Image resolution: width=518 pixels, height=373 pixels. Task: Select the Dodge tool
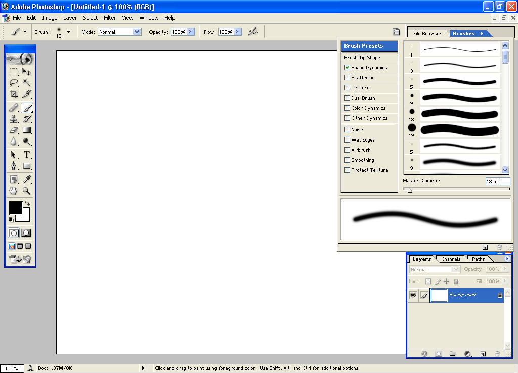27,142
